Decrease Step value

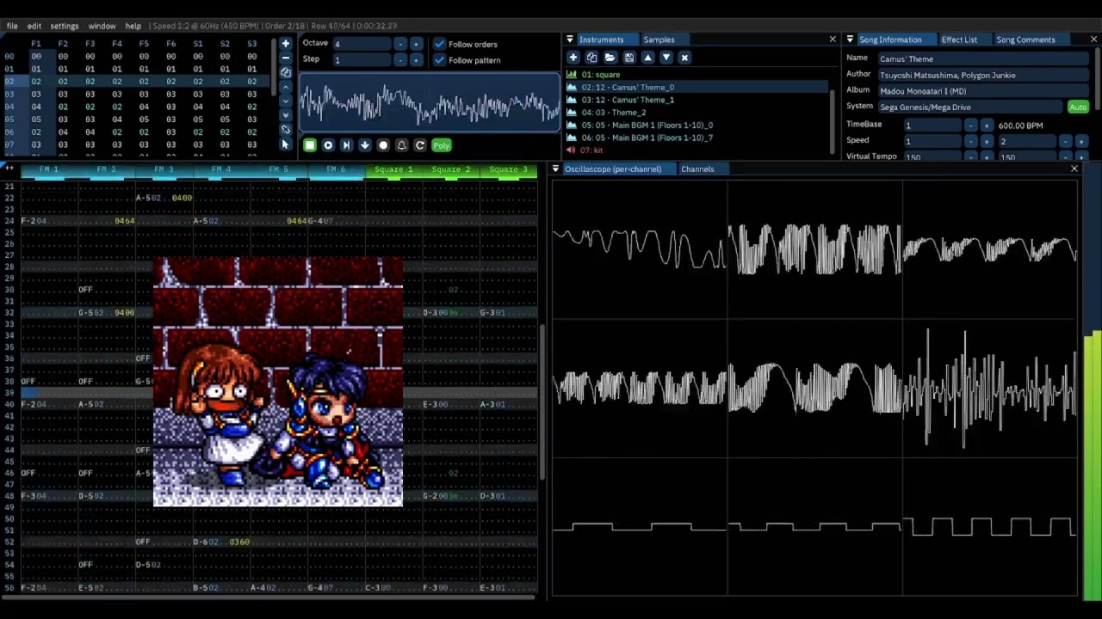(399, 60)
